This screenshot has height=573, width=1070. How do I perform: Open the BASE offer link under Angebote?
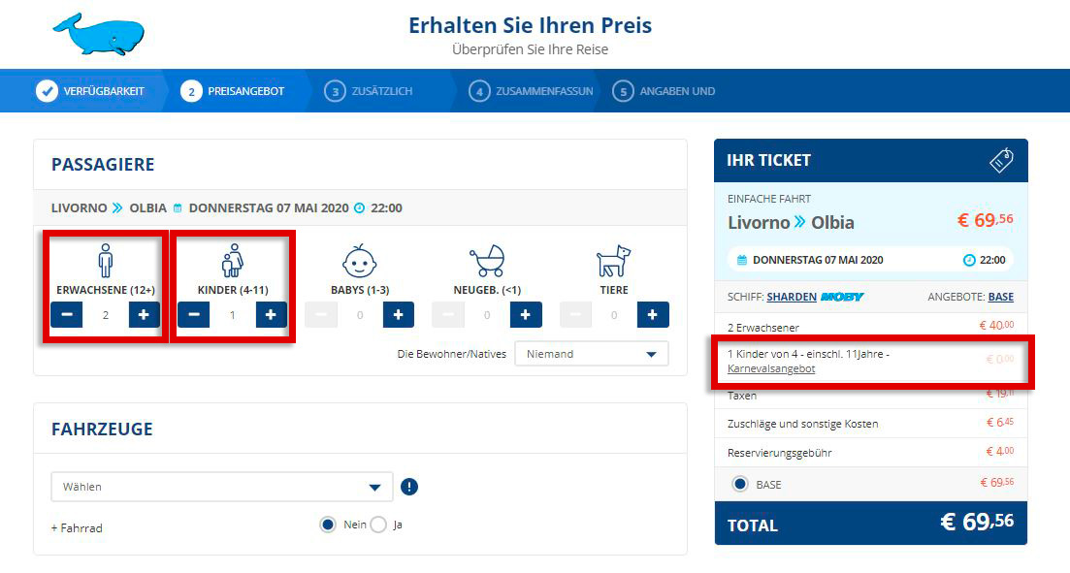pyautogui.click(x=1000, y=297)
